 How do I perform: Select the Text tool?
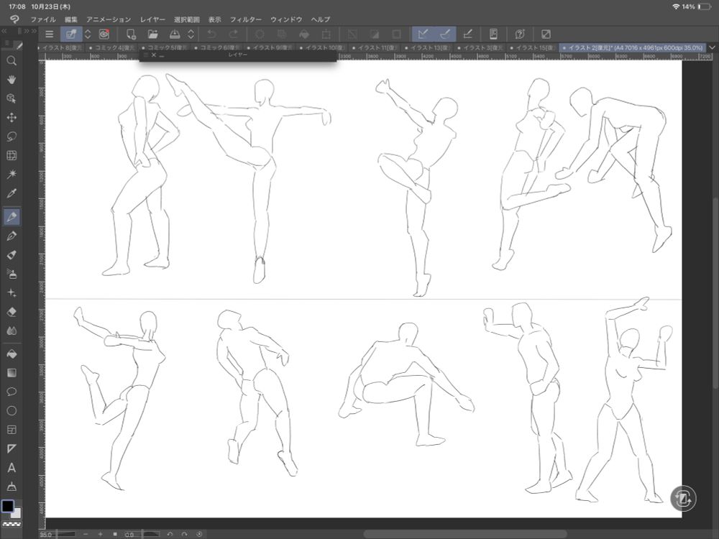point(12,468)
